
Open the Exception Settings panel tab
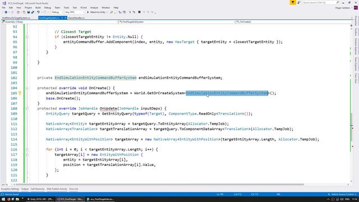point(10,189)
